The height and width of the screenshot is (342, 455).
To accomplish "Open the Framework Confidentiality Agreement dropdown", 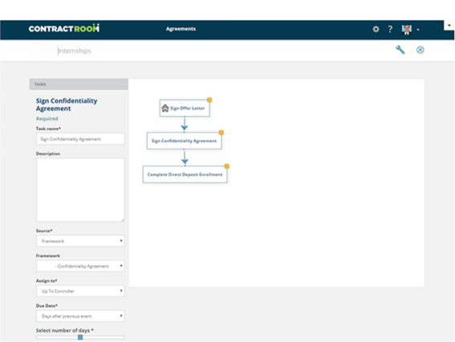I will [80, 266].
